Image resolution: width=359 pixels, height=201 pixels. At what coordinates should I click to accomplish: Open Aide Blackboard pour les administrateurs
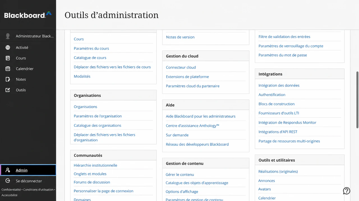click(x=201, y=116)
